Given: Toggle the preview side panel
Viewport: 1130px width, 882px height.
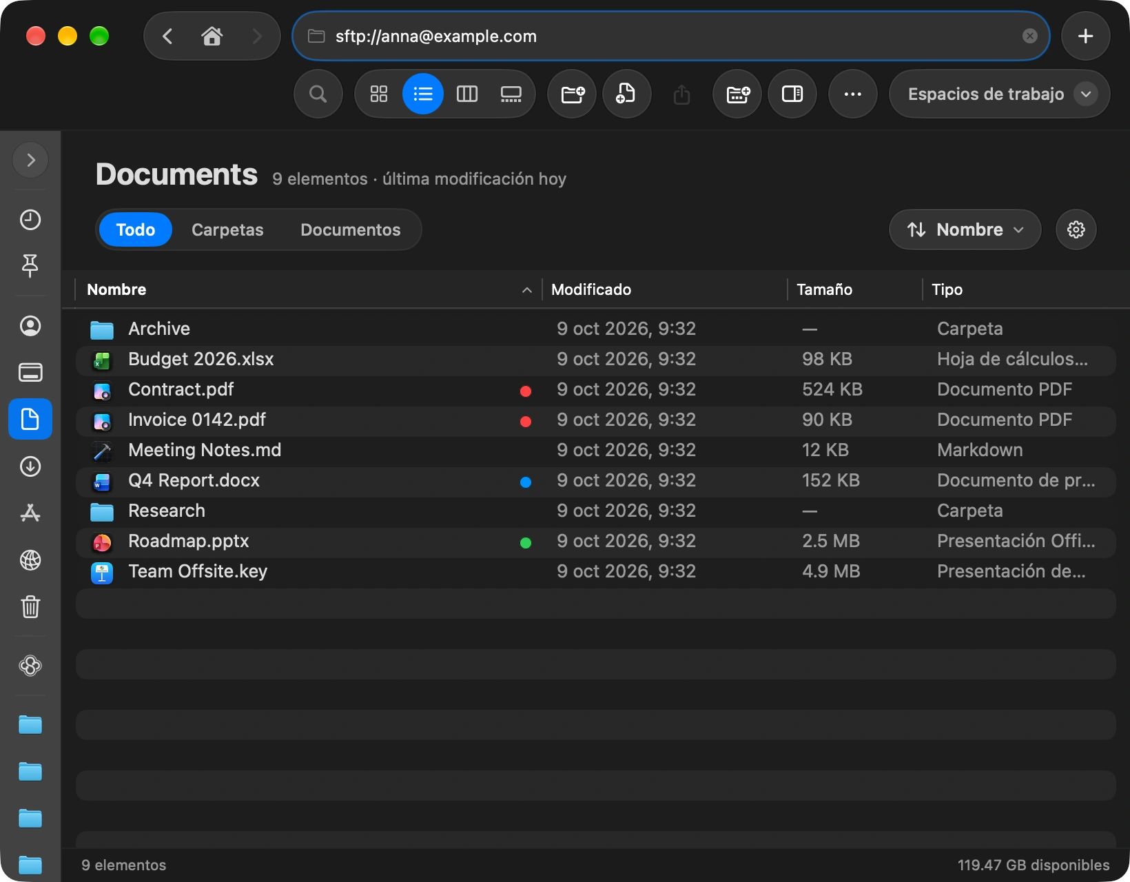Looking at the screenshot, I should 792,94.
